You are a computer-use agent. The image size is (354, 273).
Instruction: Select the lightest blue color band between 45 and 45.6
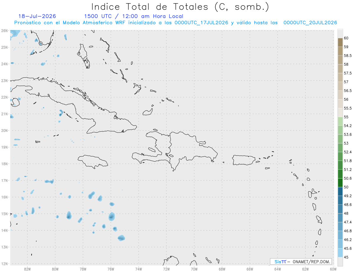point(340,253)
